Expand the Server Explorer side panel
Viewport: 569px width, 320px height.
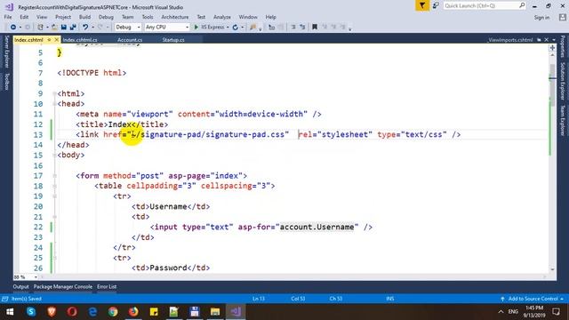pyautogui.click(x=6, y=52)
